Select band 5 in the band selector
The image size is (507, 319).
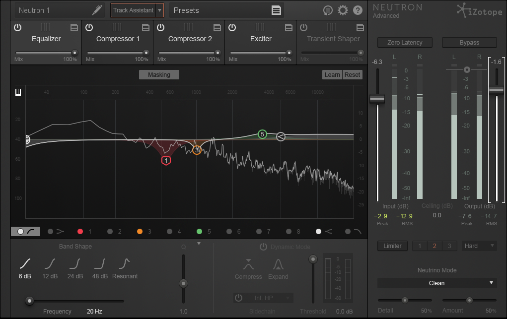204,231
